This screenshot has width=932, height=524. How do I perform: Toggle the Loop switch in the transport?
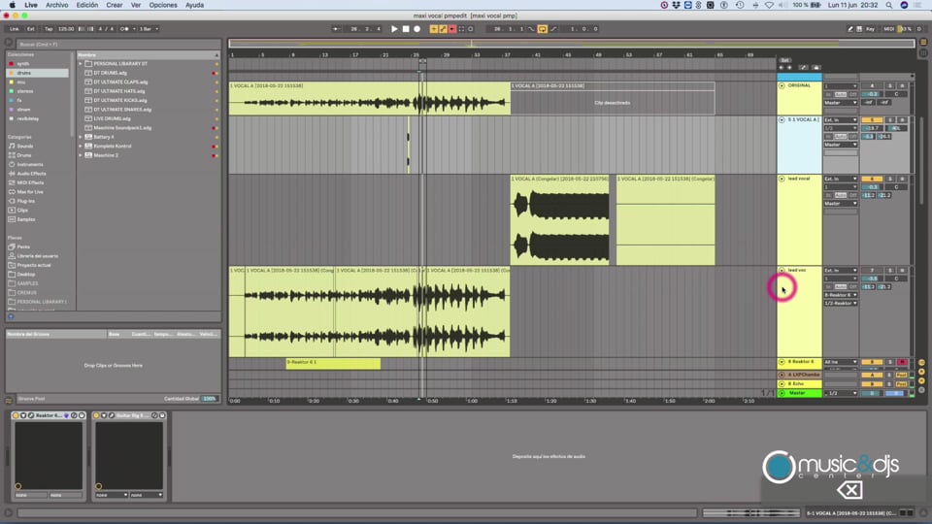[542, 28]
